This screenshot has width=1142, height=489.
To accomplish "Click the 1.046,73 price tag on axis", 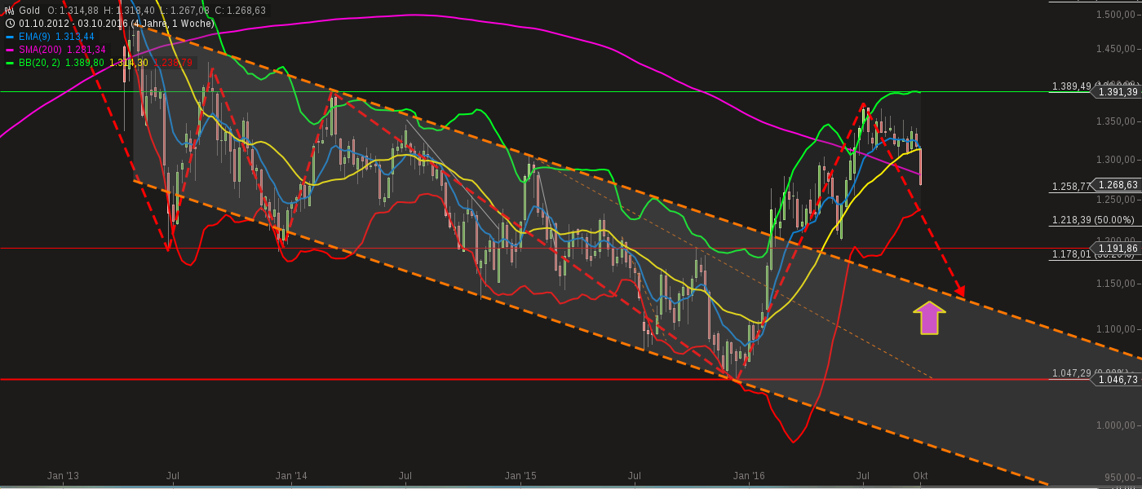I will [x=1118, y=380].
